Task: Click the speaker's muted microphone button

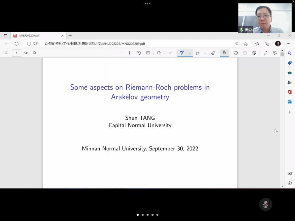Action: coord(266,204)
